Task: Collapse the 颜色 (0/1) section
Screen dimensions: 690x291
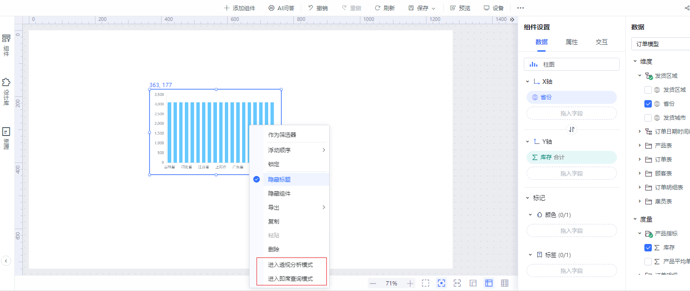Action: (x=530, y=215)
